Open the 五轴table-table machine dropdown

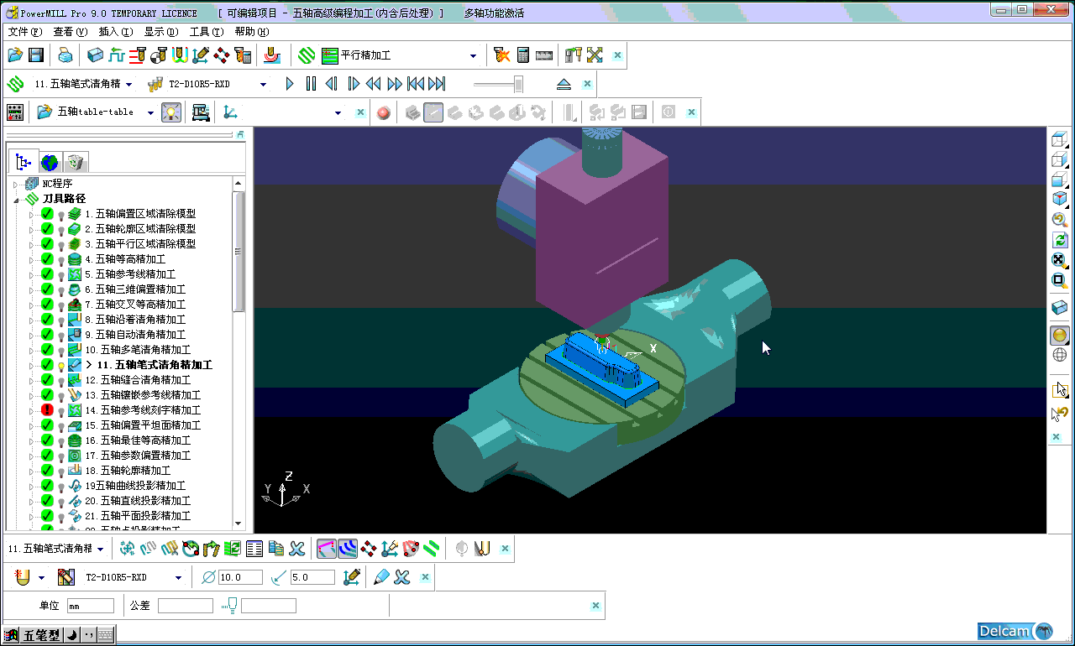click(151, 112)
